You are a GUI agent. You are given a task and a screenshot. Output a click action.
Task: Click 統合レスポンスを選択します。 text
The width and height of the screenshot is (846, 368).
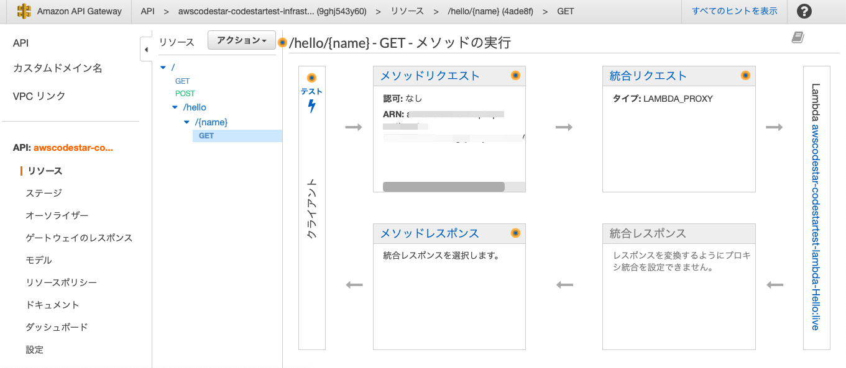(441, 255)
